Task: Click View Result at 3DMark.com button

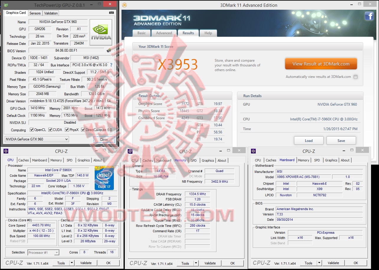Action: point(321,64)
